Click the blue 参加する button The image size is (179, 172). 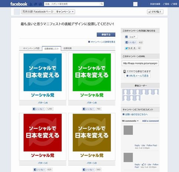tap(106, 35)
